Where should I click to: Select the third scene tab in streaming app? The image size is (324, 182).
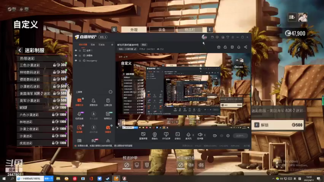102,44
